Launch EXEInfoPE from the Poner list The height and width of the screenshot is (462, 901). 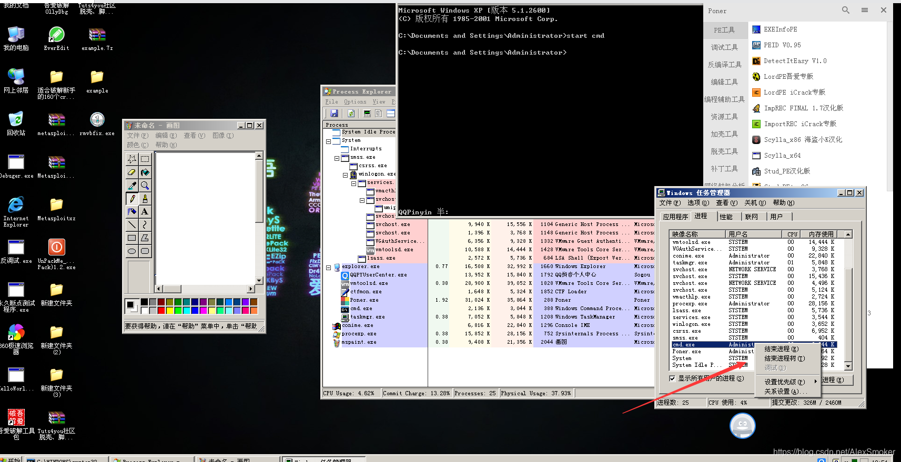click(781, 29)
